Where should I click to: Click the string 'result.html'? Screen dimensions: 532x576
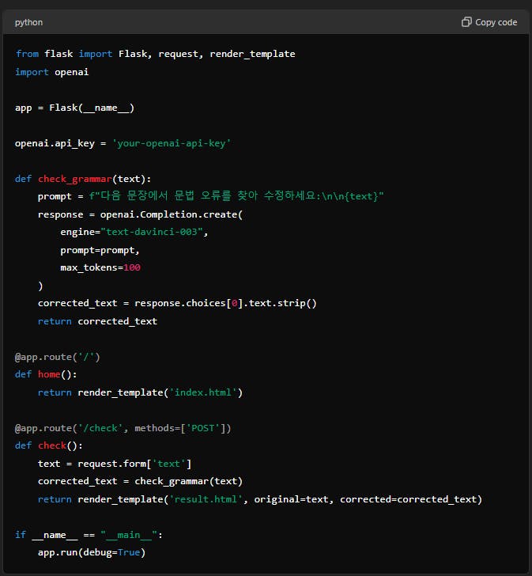pyautogui.click(x=206, y=499)
